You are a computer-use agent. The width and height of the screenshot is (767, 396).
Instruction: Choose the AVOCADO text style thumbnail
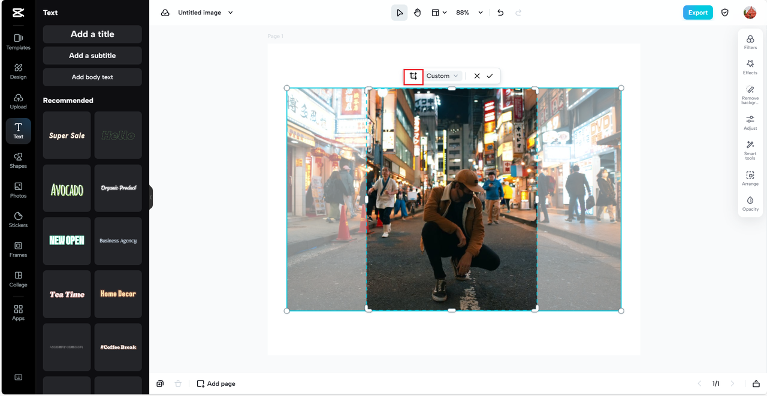[67, 189]
